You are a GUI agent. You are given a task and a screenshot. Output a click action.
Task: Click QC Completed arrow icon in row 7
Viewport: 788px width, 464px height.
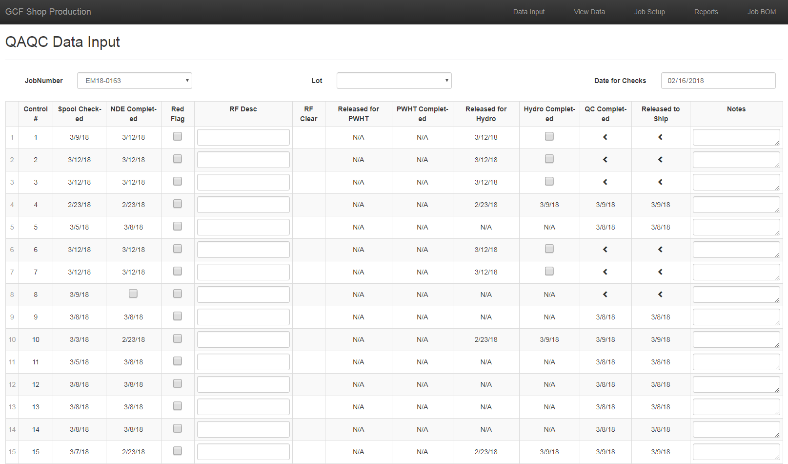point(605,272)
